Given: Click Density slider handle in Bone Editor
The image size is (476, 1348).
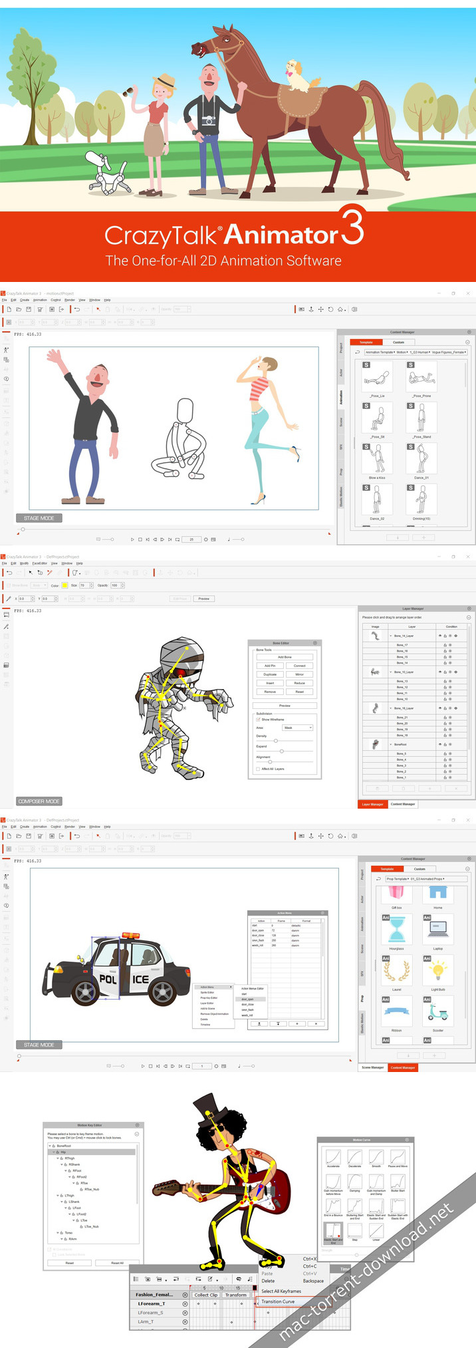Looking at the screenshot, I should [x=276, y=741].
